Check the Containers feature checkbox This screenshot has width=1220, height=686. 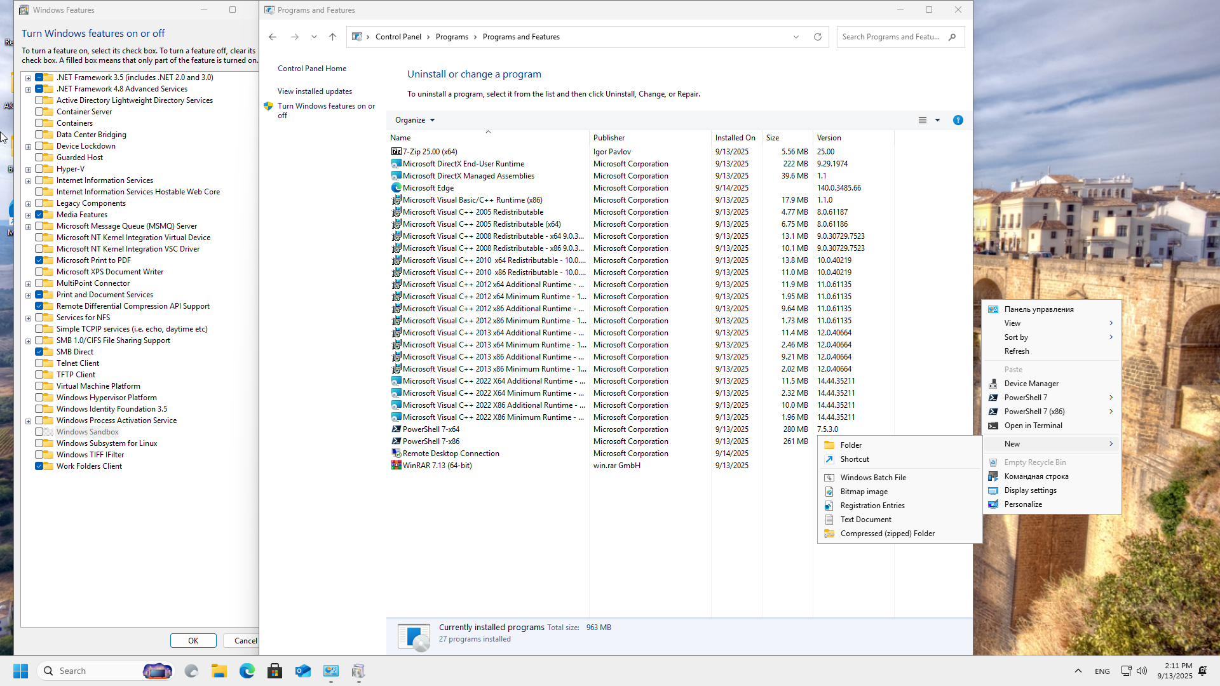[39, 123]
